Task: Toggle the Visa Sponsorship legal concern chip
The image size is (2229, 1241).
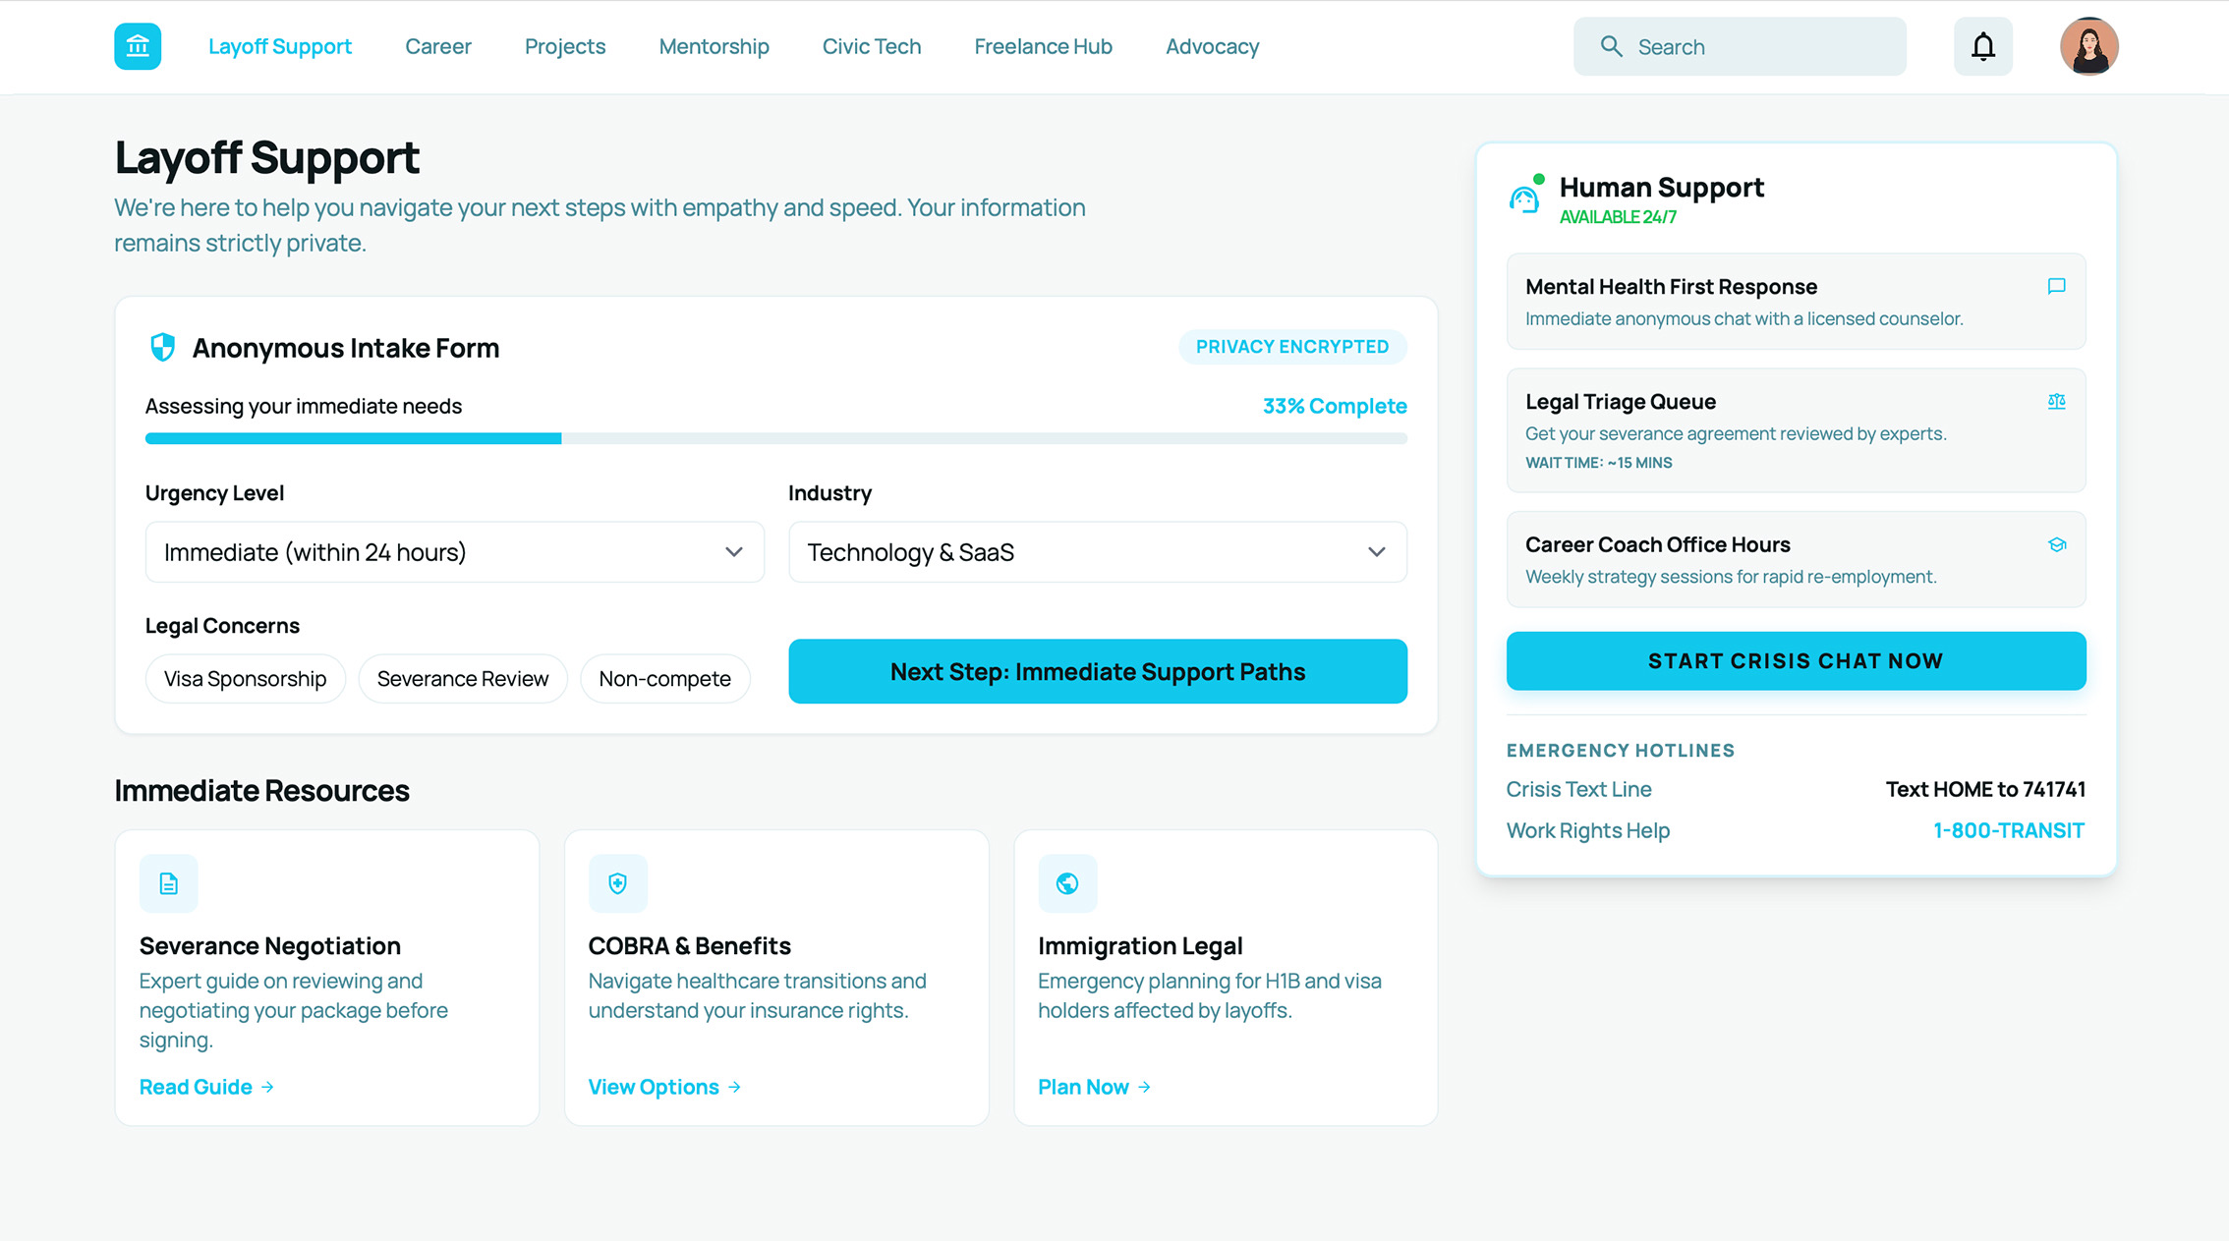Action: [245, 678]
